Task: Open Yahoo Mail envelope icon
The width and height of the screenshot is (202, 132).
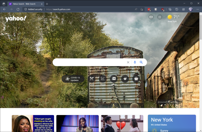Action: point(151,17)
